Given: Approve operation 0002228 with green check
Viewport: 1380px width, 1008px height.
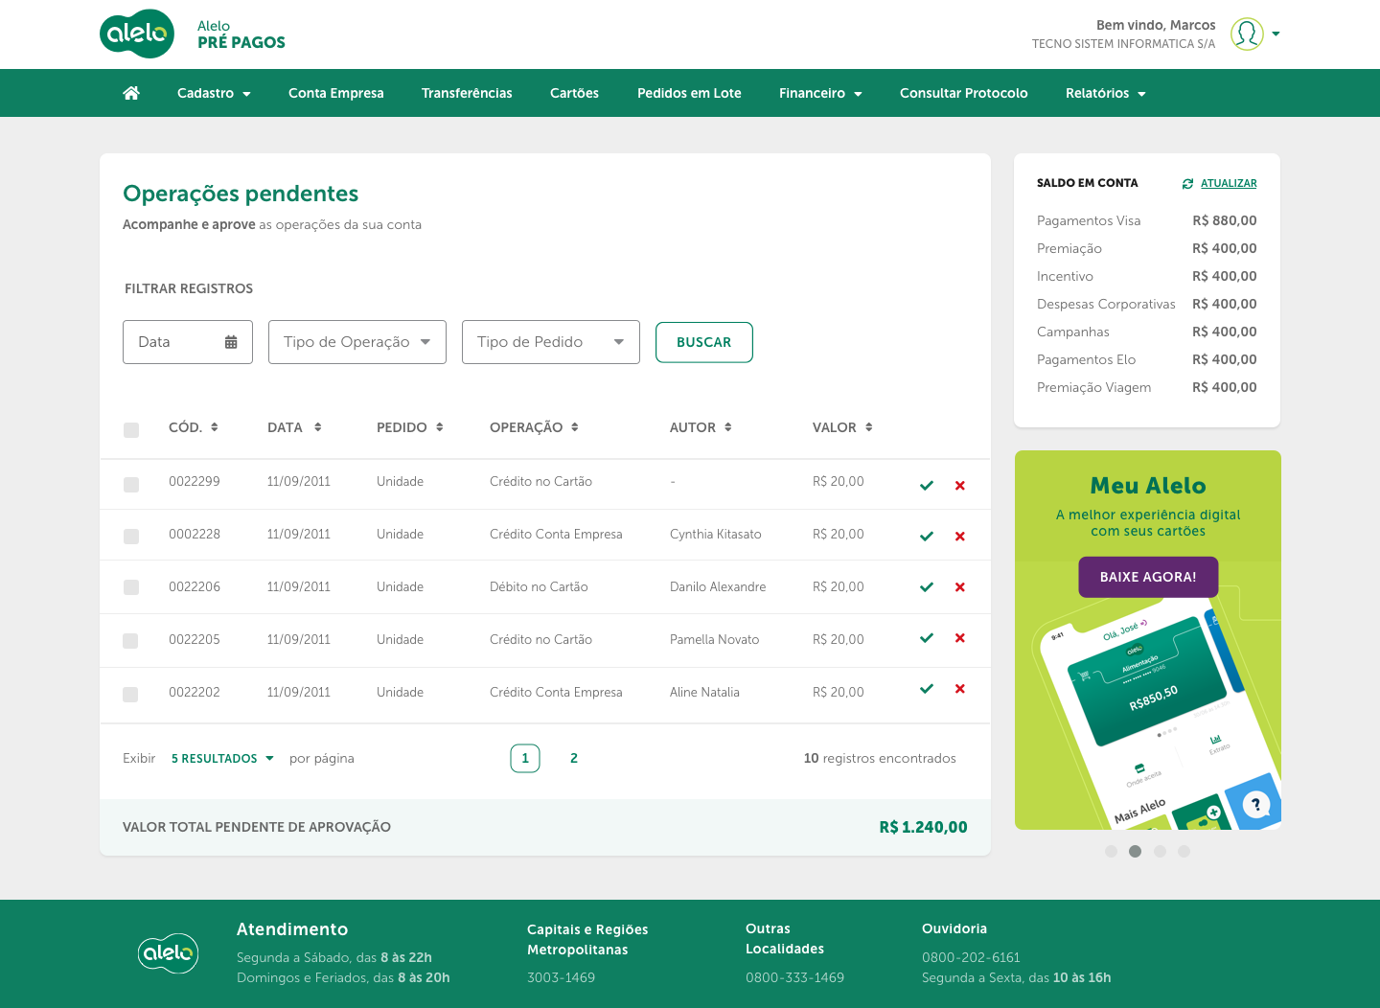Looking at the screenshot, I should pyautogui.click(x=927, y=537).
